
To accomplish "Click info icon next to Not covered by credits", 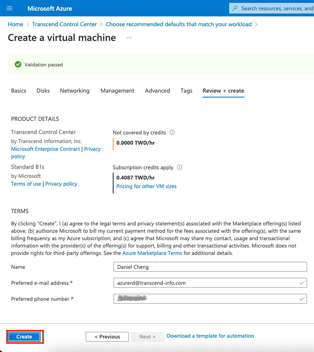I will point(172,132).
